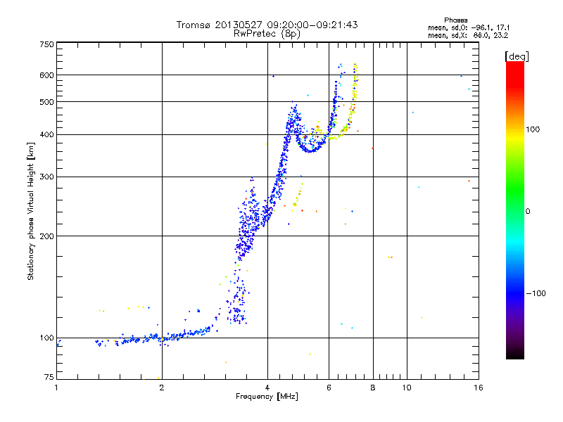
Task: Click the x-axis tick label '8'
Action: 373,388
